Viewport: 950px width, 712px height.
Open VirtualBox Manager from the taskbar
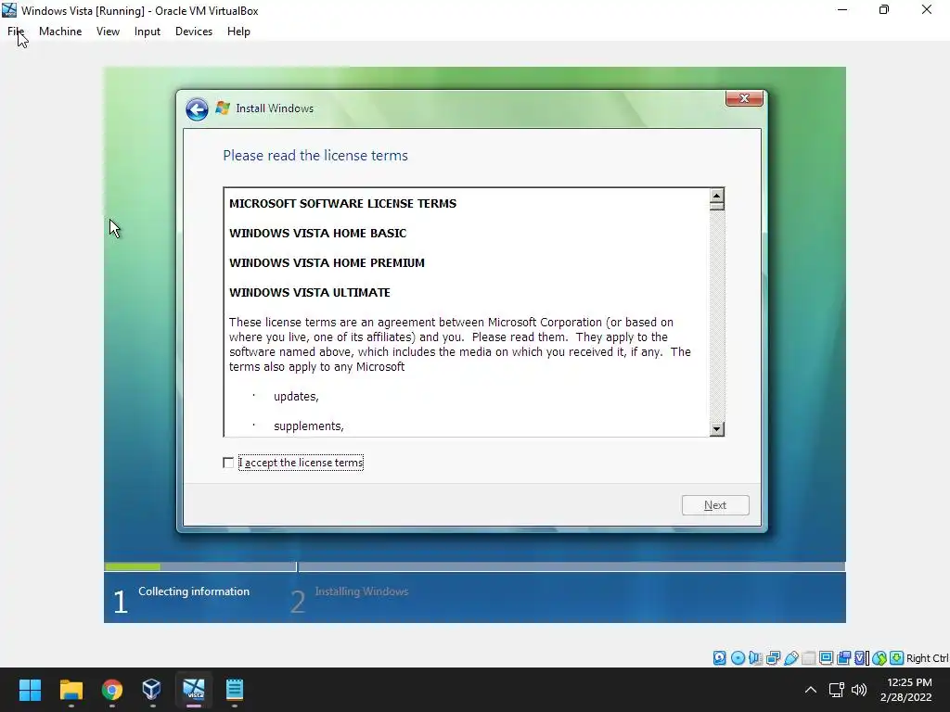[x=152, y=690]
